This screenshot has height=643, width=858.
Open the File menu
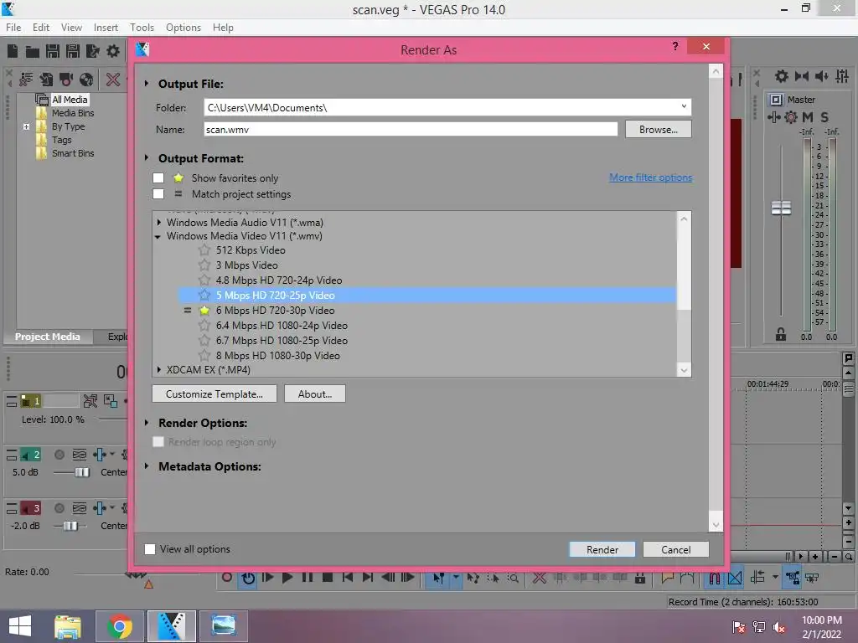pos(13,28)
